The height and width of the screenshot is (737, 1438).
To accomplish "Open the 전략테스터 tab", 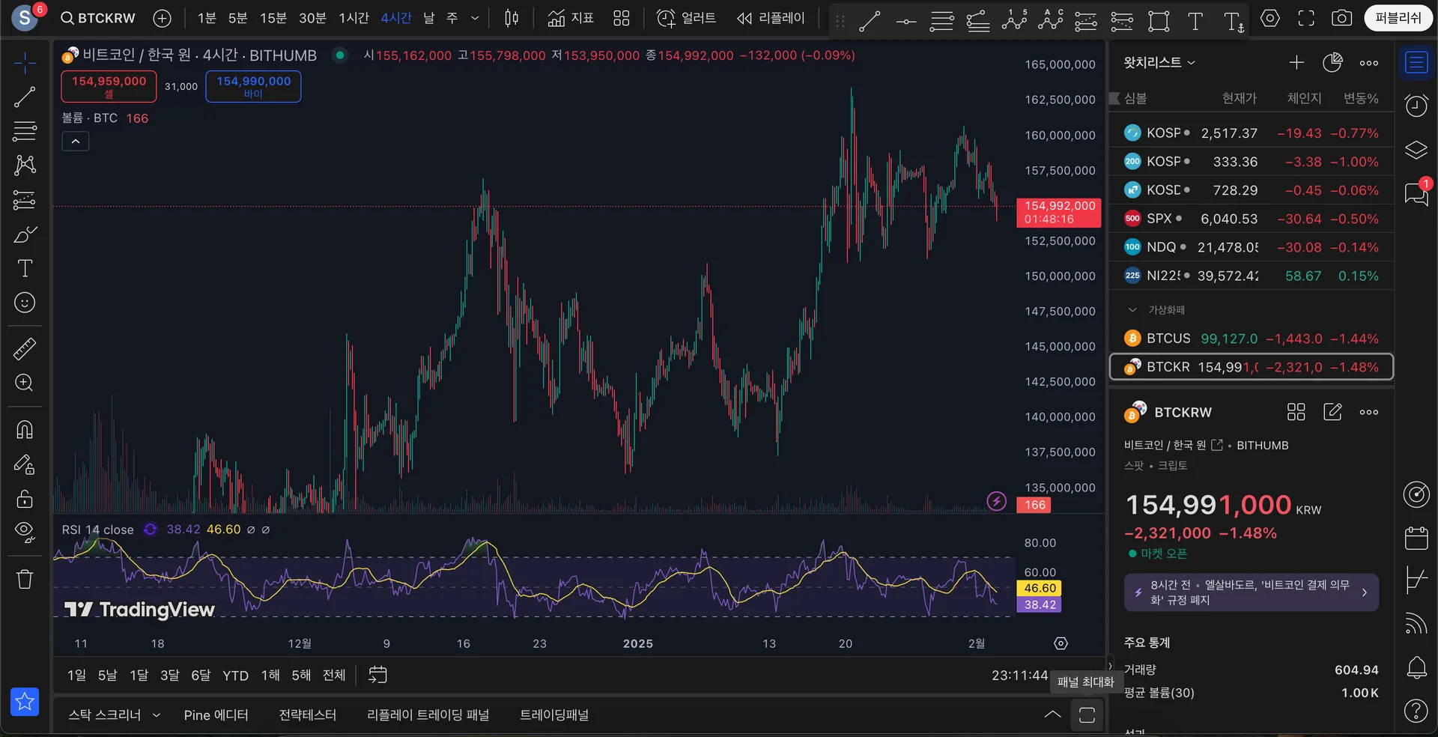I will coord(307,715).
